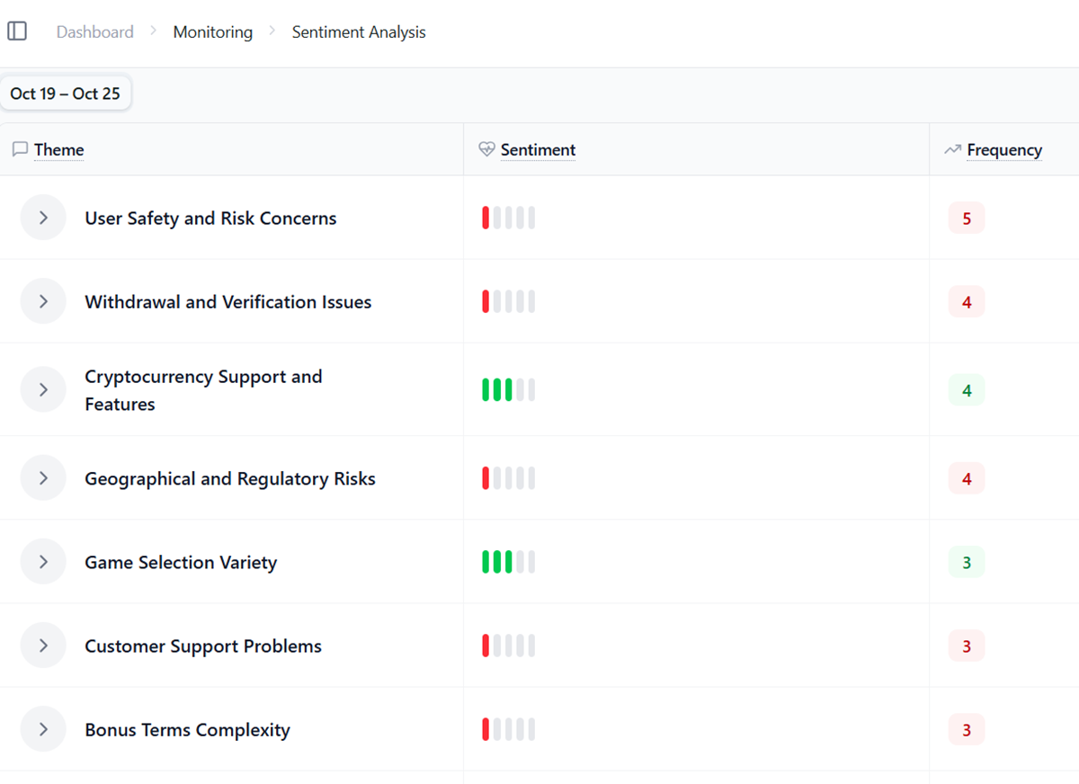Viewport: 1079px width, 784px height.
Task: Click the red sentiment bar for Geographical Risks
Action: click(486, 478)
